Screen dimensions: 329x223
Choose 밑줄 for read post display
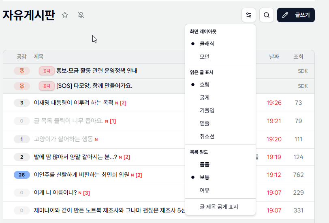(x=220, y=123)
